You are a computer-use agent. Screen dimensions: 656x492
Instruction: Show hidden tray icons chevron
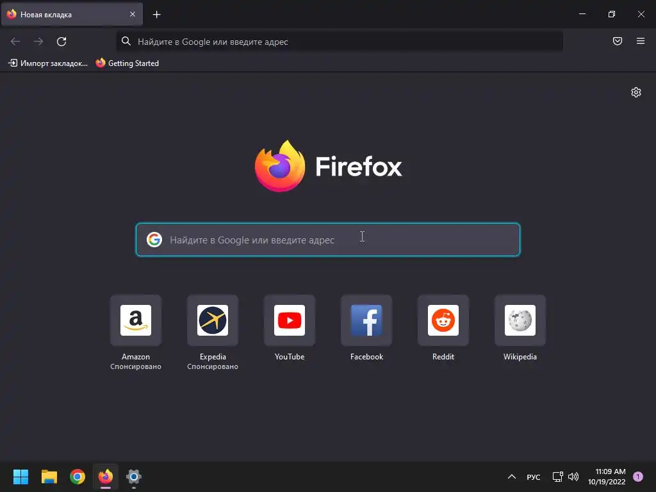[x=512, y=477]
